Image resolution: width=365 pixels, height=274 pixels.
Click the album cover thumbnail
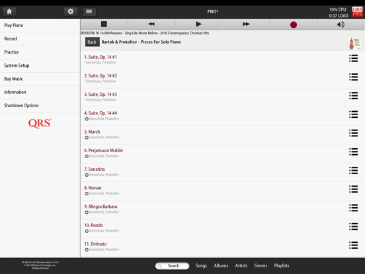(355, 43)
